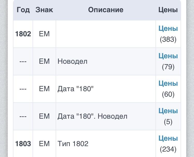Click the (5) price count
The image size is (194, 157).
coord(168,122)
